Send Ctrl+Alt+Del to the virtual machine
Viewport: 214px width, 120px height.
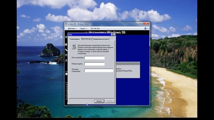point(95,28)
